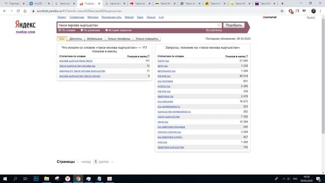Switch to the 'Только телефоны' tab
This screenshot has width=325, height=183.
119,39
